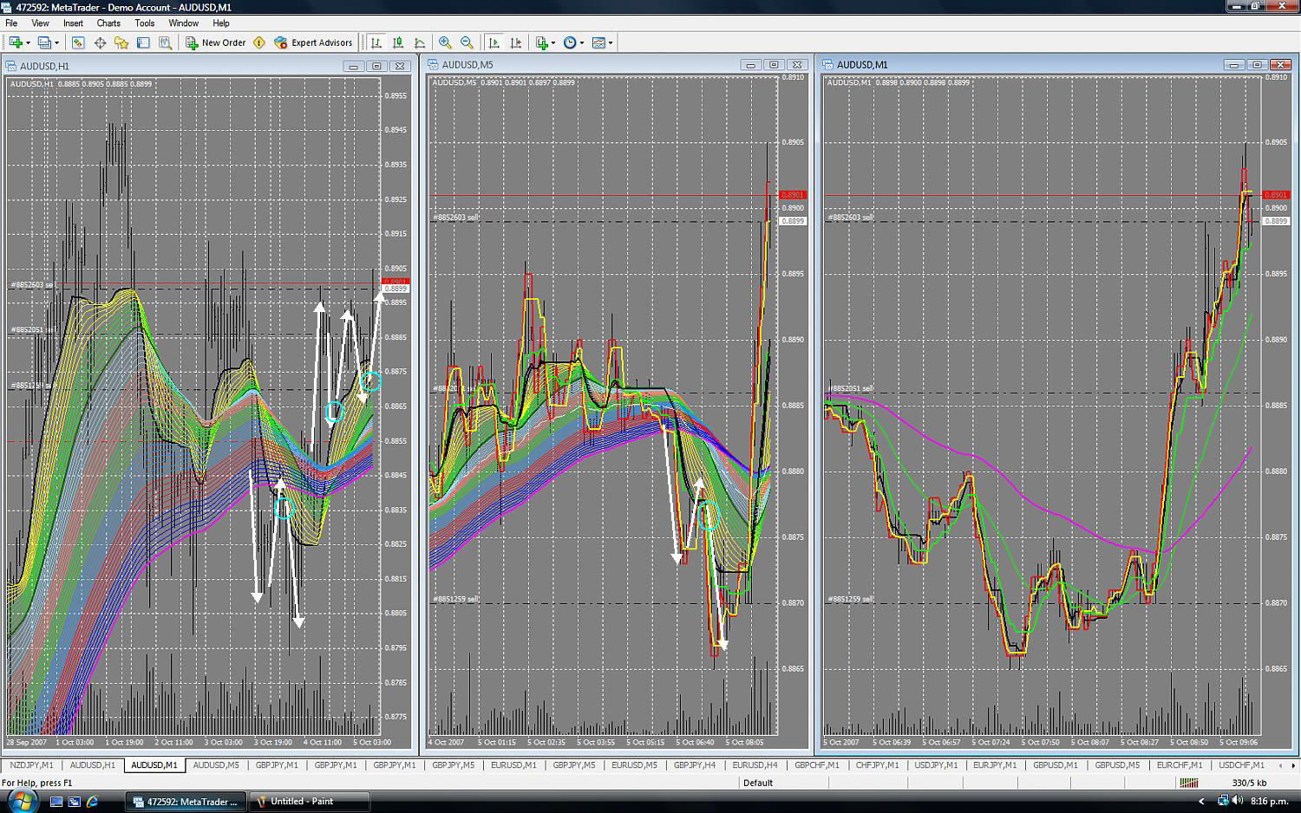Viewport: 1301px width, 813px height.
Task: Switch to the USDCHF,M1 chart tab
Action: click(1241, 765)
